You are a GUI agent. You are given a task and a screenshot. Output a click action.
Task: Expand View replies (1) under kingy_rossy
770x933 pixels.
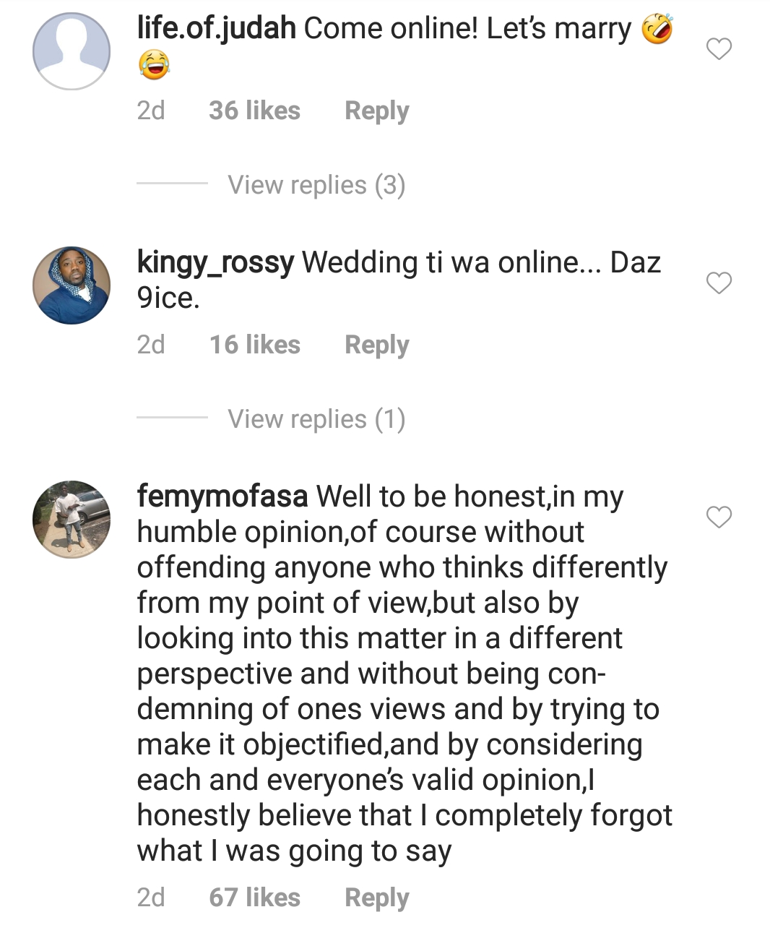316,419
